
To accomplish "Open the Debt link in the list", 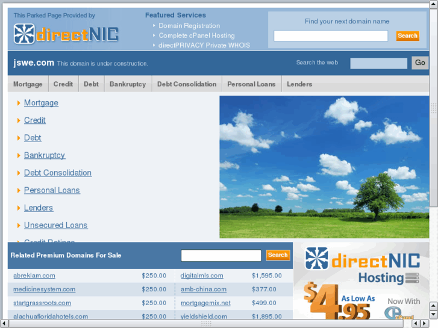I will pos(33,138).
